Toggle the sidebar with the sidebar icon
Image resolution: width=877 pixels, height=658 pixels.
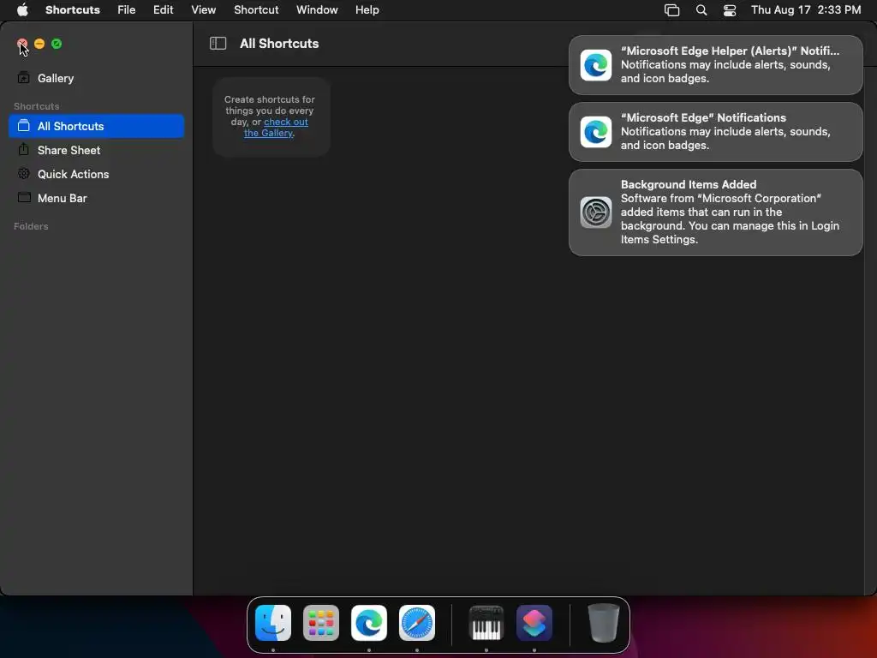[218, 44]
